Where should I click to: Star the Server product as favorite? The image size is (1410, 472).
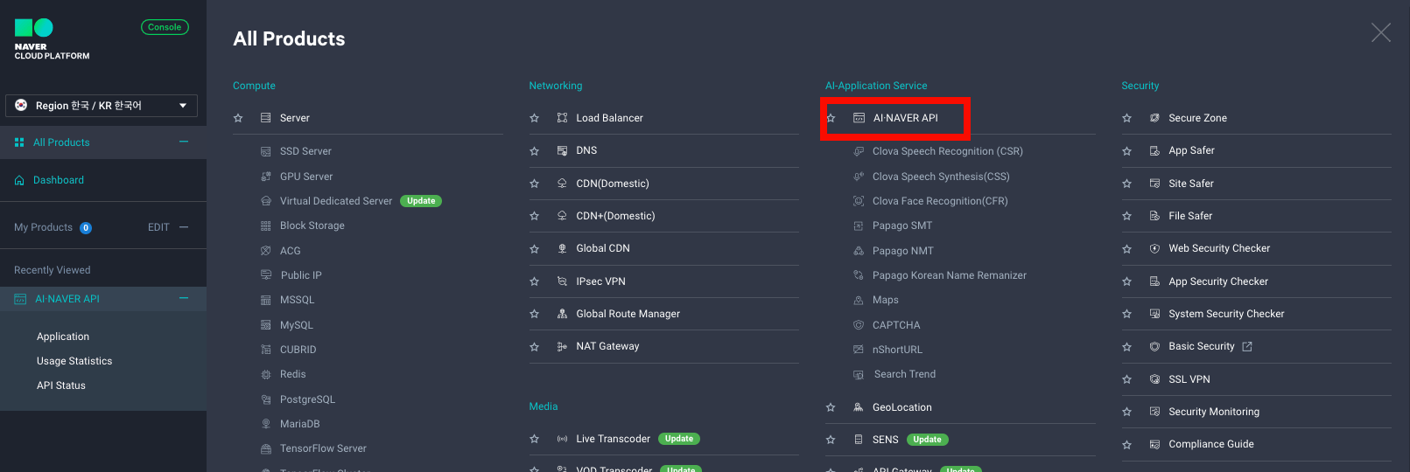click(x=238, y=118)
